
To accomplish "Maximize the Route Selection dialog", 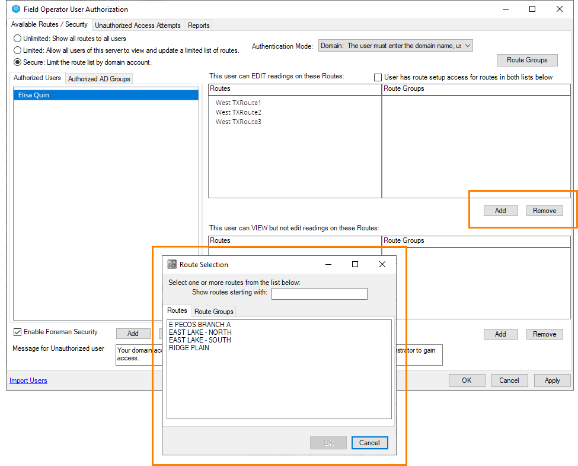I will 355,264.
